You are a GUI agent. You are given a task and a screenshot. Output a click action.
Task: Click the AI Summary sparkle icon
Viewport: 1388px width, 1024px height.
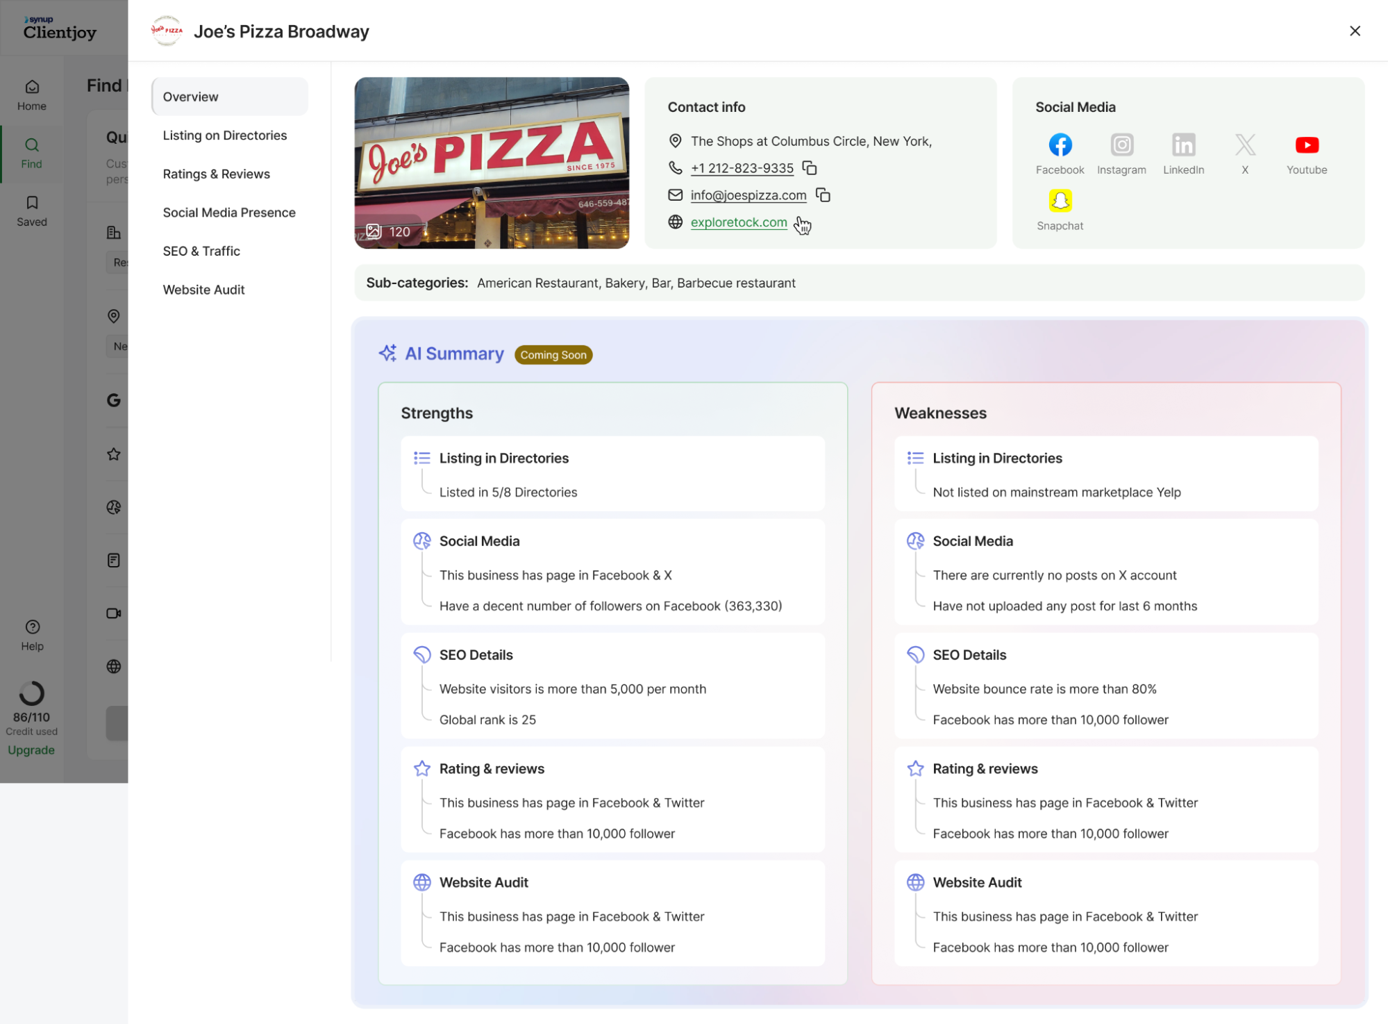pyautogui.click(x=387, y=353)
